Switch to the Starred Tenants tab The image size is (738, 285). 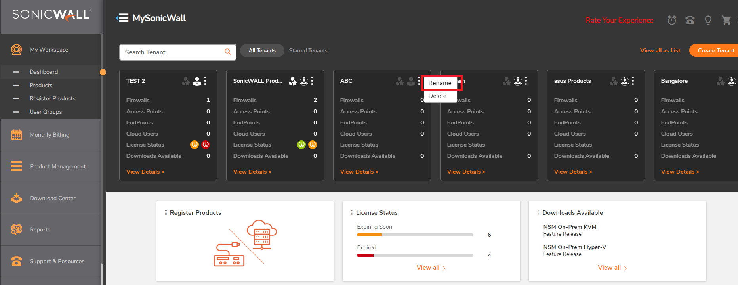point(308,50)
